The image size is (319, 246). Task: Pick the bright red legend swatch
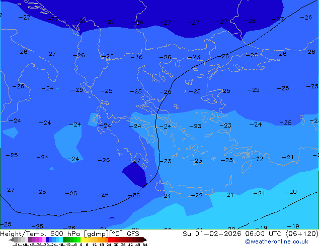(x=110, y=239)
